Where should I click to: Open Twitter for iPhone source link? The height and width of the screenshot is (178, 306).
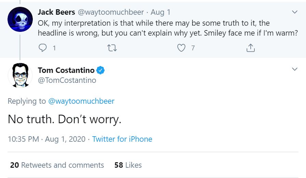122,139
